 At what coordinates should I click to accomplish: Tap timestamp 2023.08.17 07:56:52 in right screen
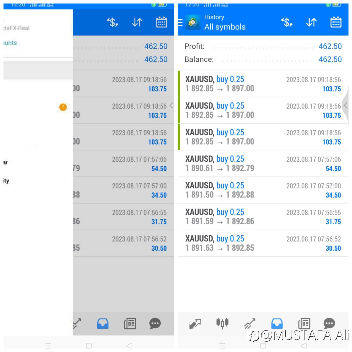click(313, 239)
